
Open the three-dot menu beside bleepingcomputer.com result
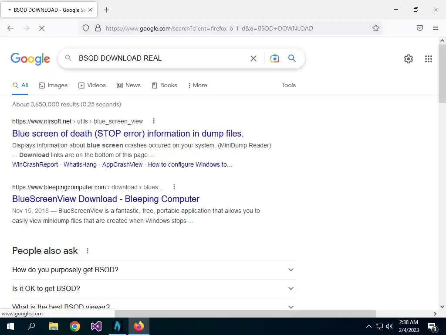pyautogui.click(x=174, y=187)
